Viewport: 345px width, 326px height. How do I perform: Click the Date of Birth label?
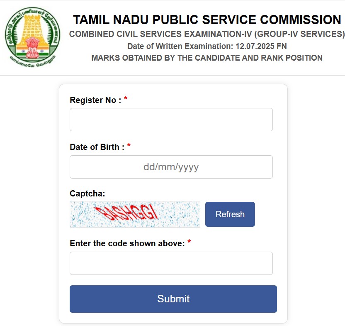pos(96,147)
